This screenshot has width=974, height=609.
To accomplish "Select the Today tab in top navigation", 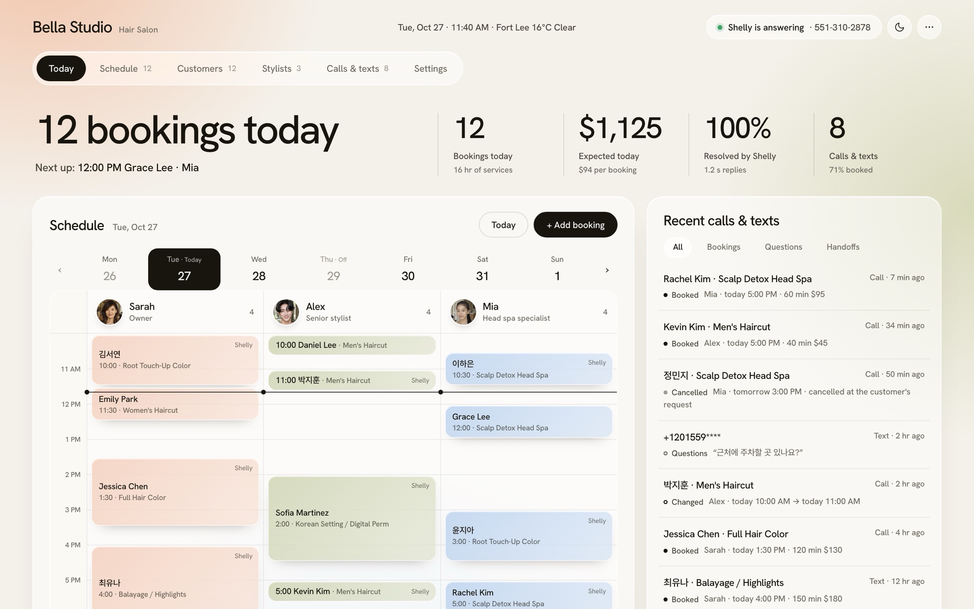I will click(61, 68).
